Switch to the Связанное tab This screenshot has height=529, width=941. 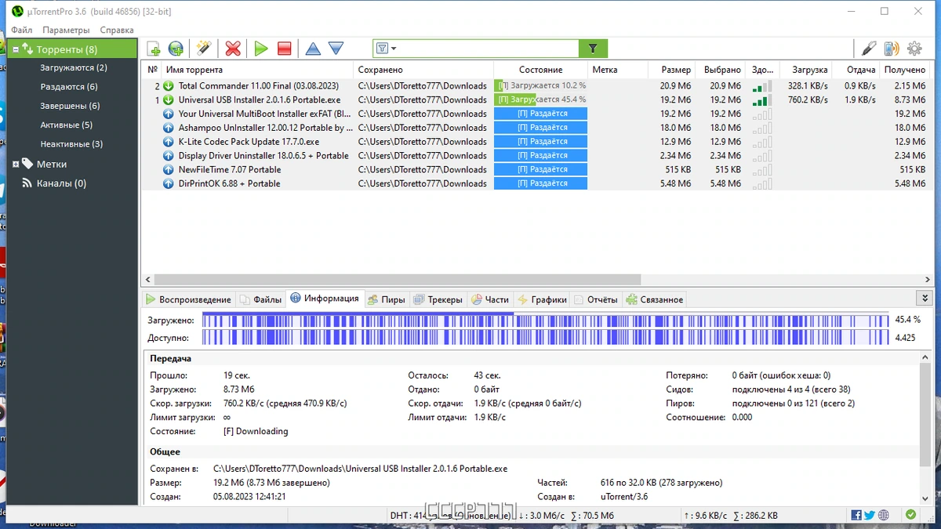click(655, 299)
